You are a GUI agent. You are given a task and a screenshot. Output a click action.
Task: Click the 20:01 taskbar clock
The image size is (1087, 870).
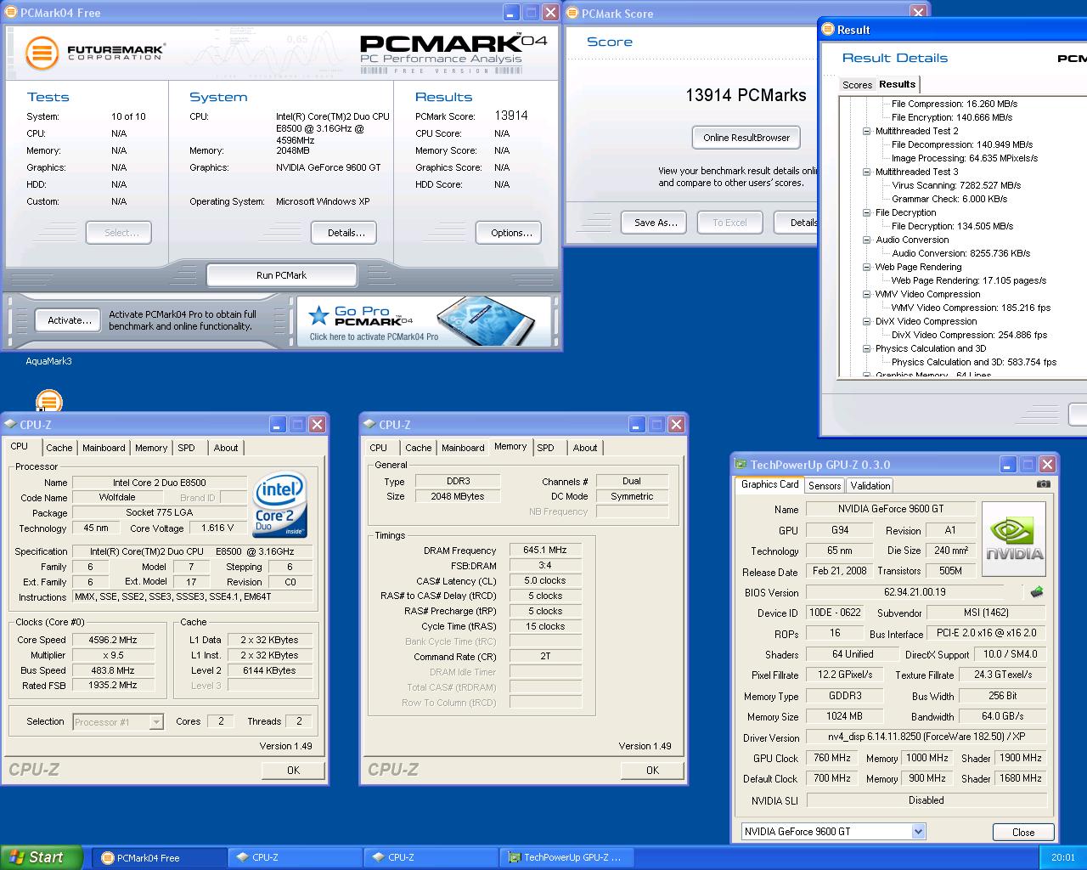click(1062, 857)
